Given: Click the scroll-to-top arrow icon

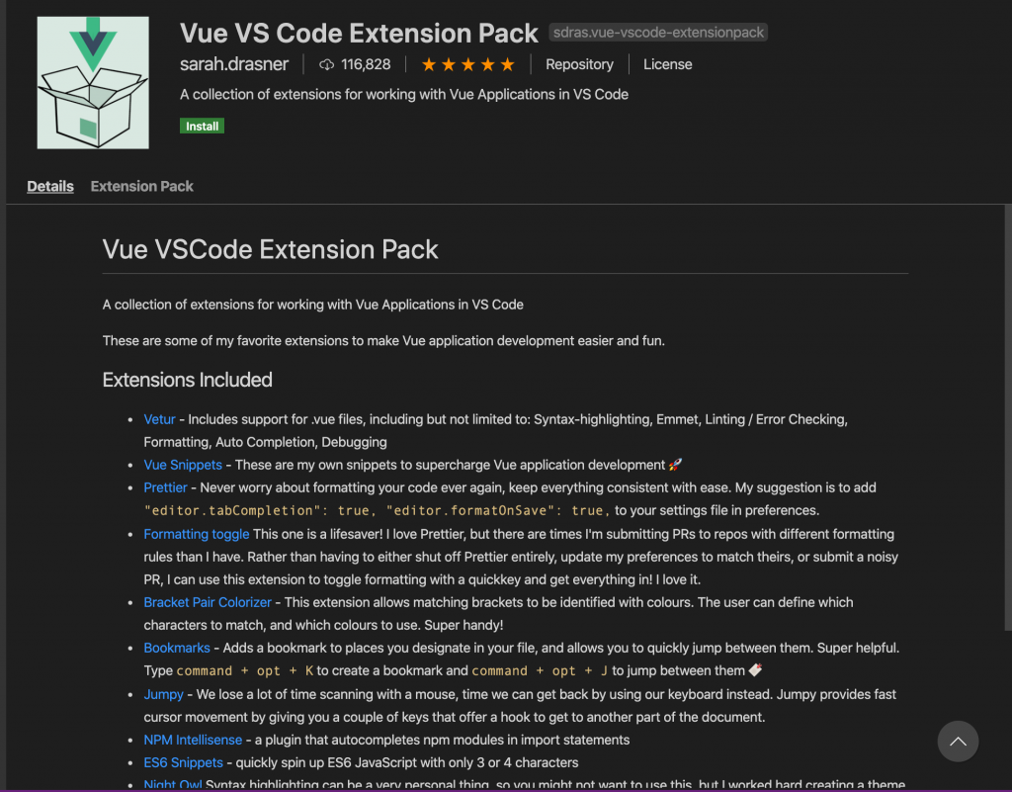Looking at the screenshot, I should (x=958, y=741).
